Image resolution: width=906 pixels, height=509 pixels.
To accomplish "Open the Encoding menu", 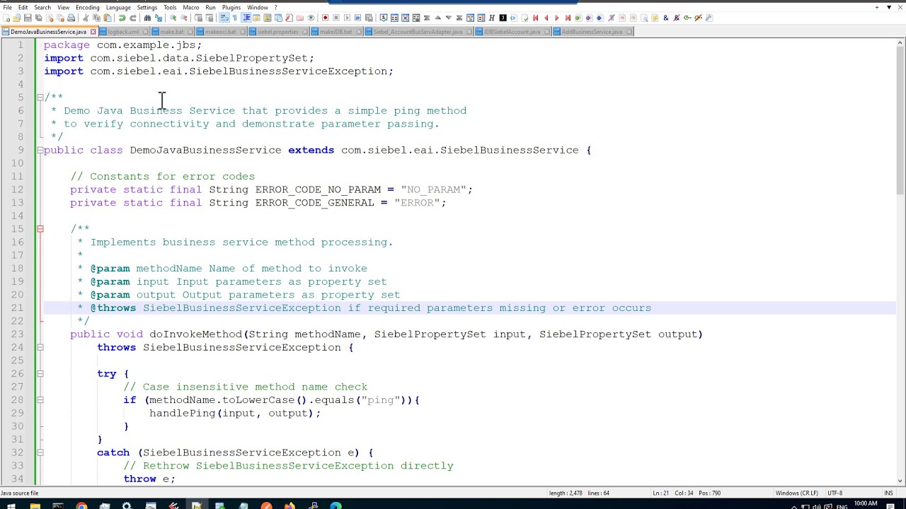I will click(88, 7).
